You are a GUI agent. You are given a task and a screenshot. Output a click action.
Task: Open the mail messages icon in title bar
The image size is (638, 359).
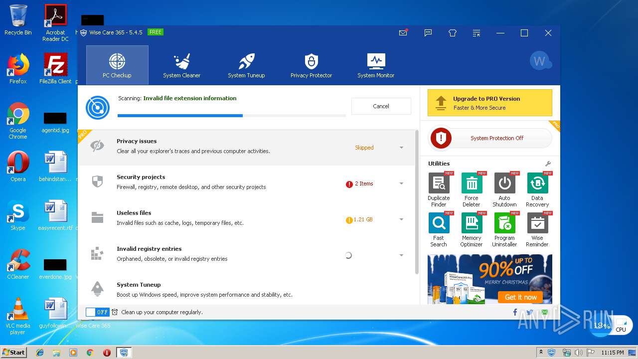[x=403, y=33]
